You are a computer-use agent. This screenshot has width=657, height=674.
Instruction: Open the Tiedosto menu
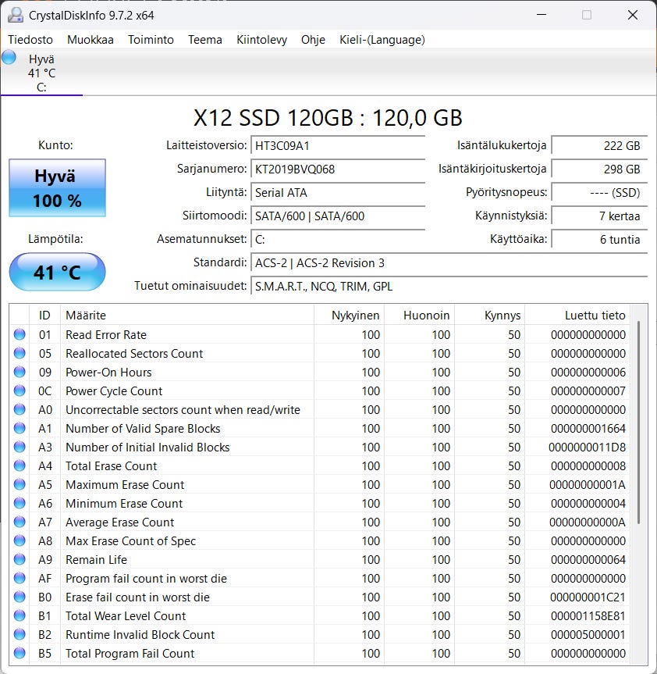(30, 40)
